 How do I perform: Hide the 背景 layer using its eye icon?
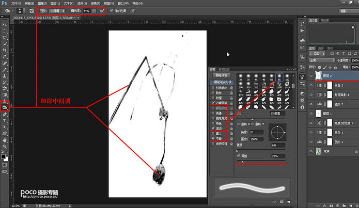tap(311, 151)
